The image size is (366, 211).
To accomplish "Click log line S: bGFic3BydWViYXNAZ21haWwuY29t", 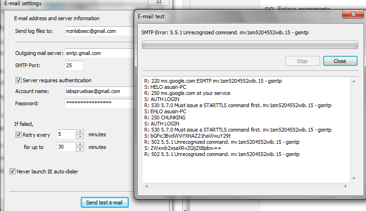I will point(187,136).
